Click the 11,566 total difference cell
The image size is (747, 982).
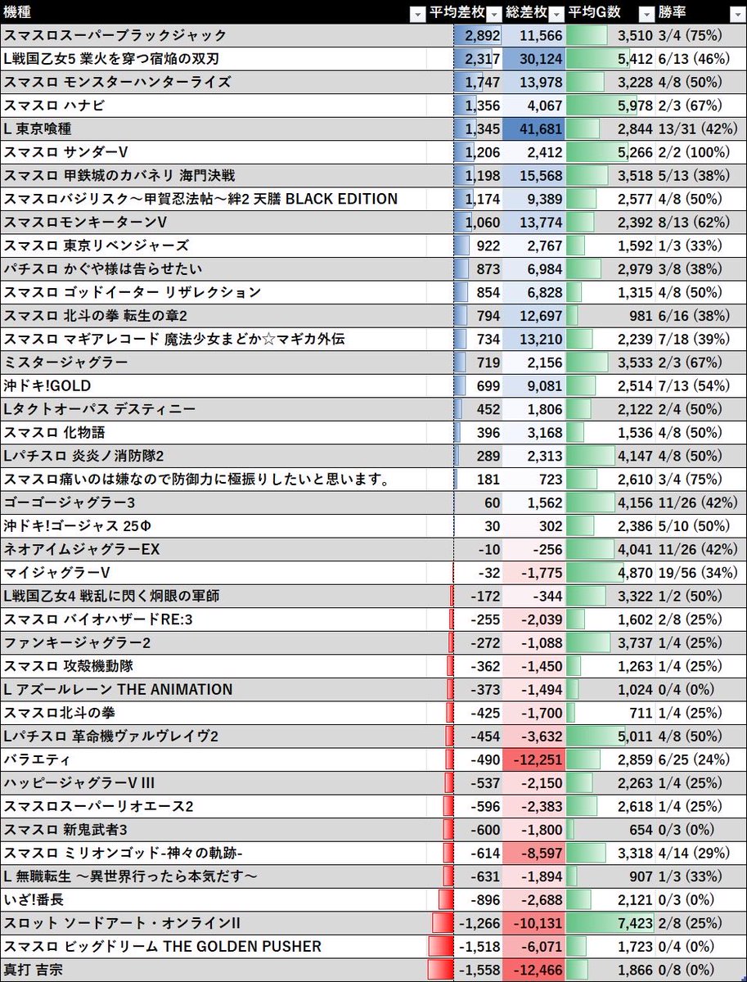point(533,36)
